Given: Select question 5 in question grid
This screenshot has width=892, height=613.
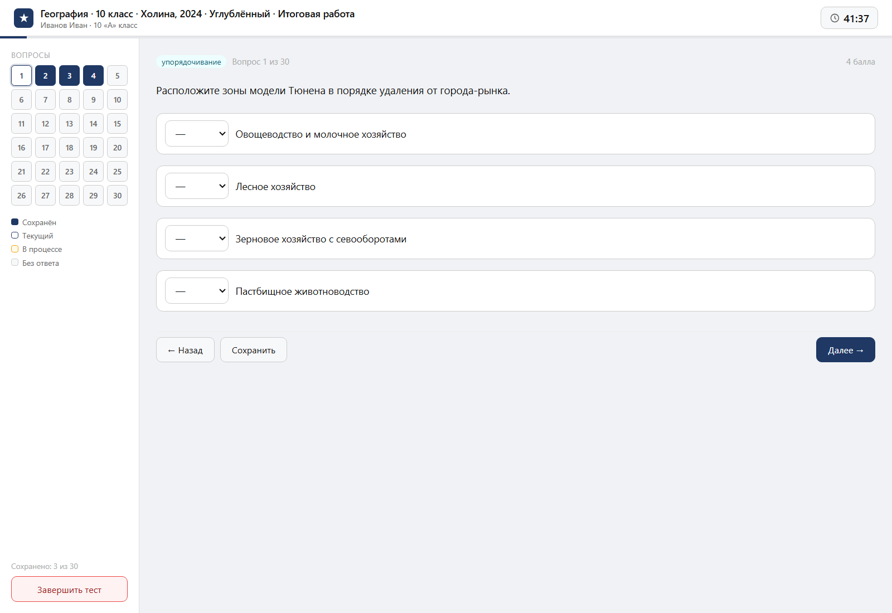Looking at the screenshot, I should coord(117,76).
